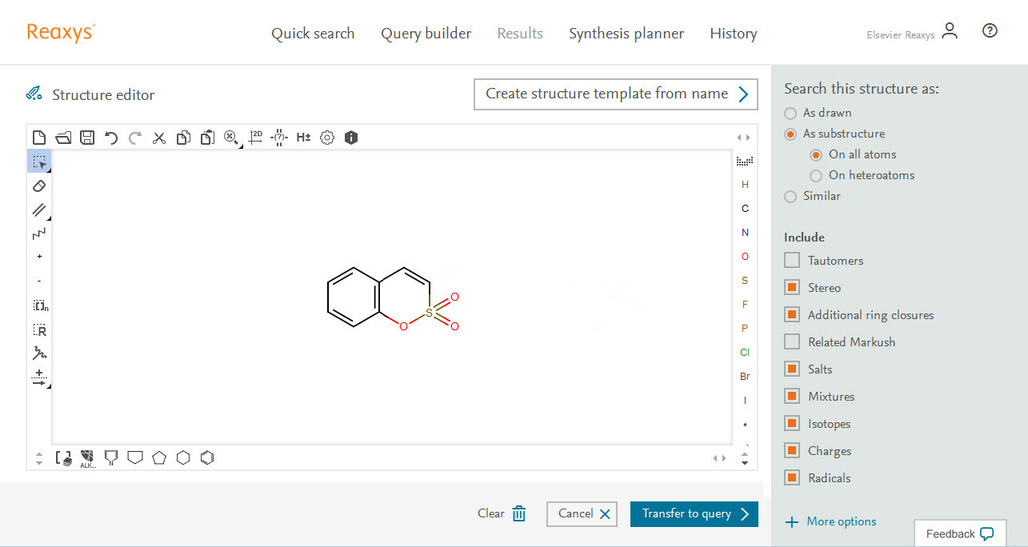The height and width of the screenshot is (547, 1028).
Task: Click Transfer to query button
Action: [694, 514]
